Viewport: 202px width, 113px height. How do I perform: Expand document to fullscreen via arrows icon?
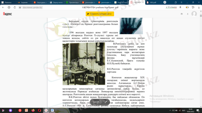click(106, 102)
